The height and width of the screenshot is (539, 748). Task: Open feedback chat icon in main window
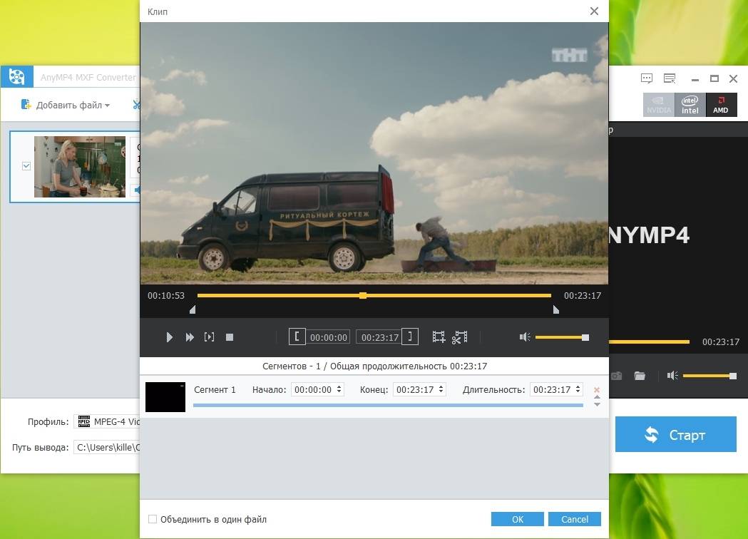(x=647, y=78)
